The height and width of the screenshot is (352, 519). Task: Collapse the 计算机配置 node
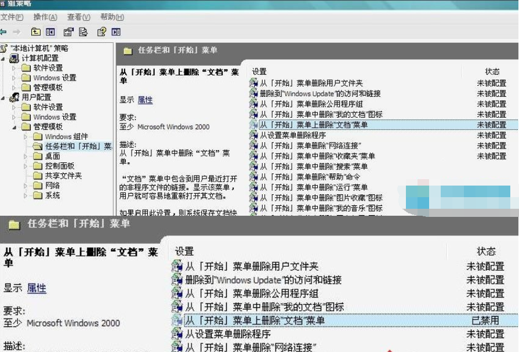[x=3, y=59]
